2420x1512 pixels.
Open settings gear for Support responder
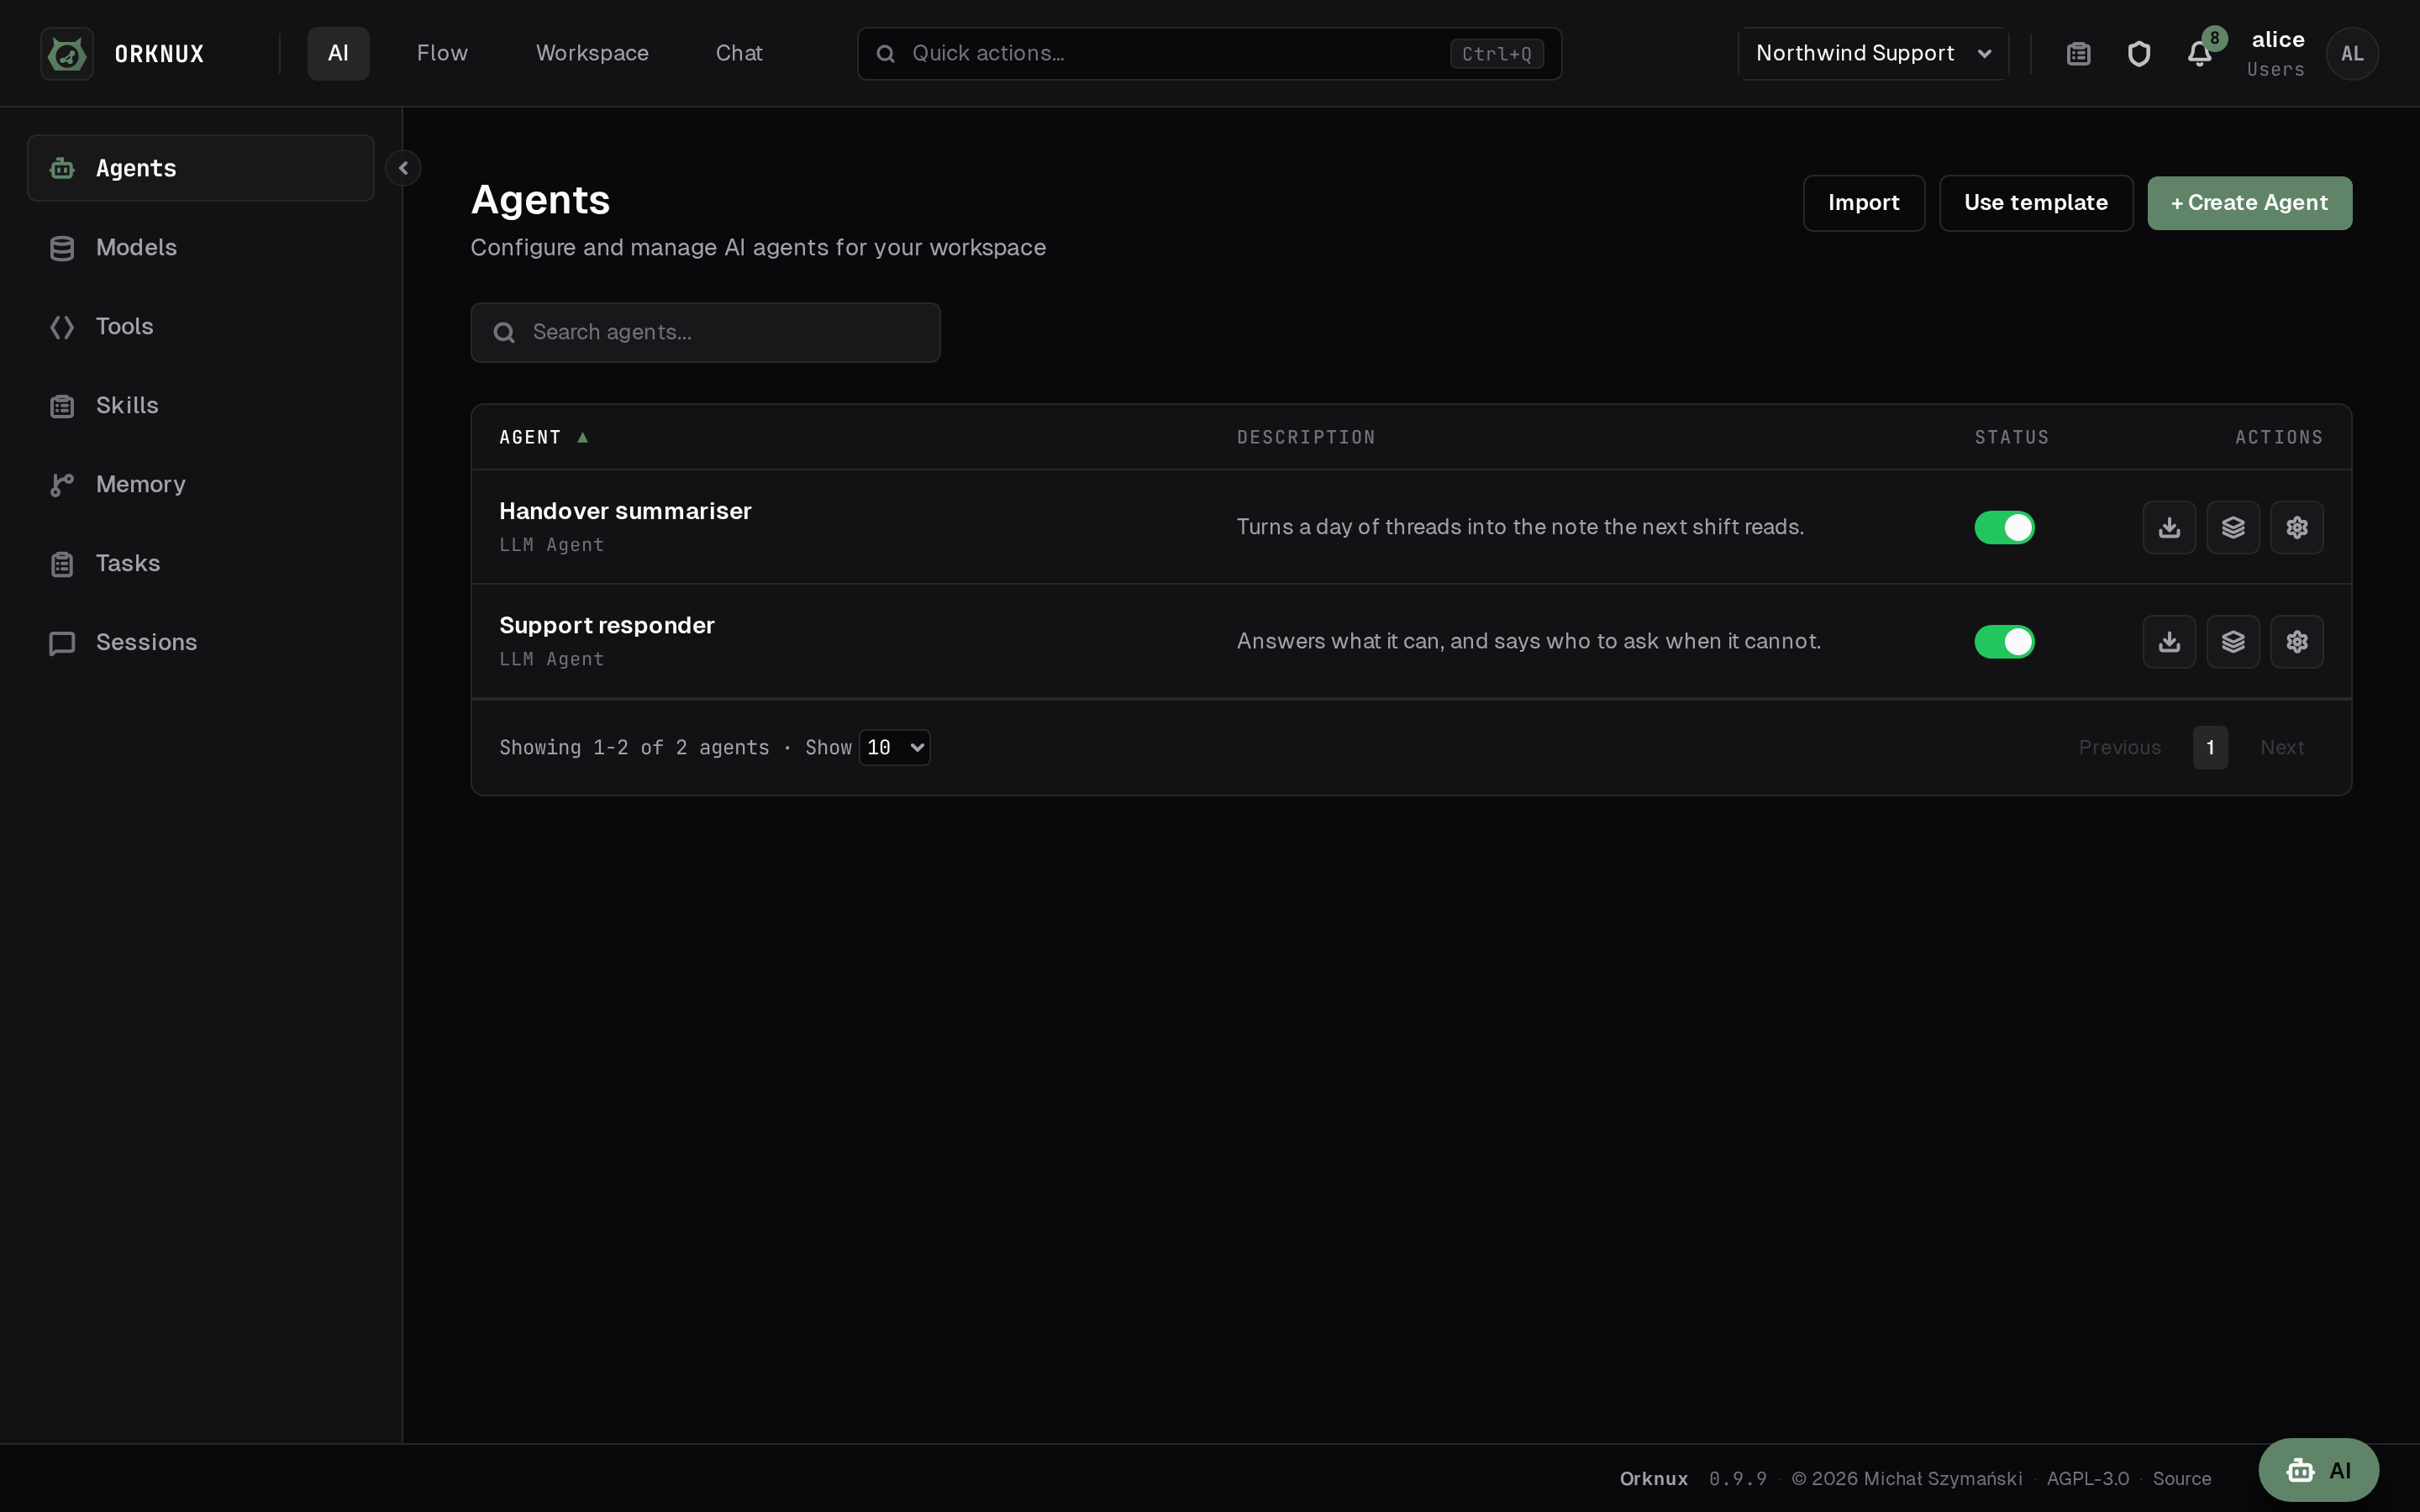(x=2297, y=641)
